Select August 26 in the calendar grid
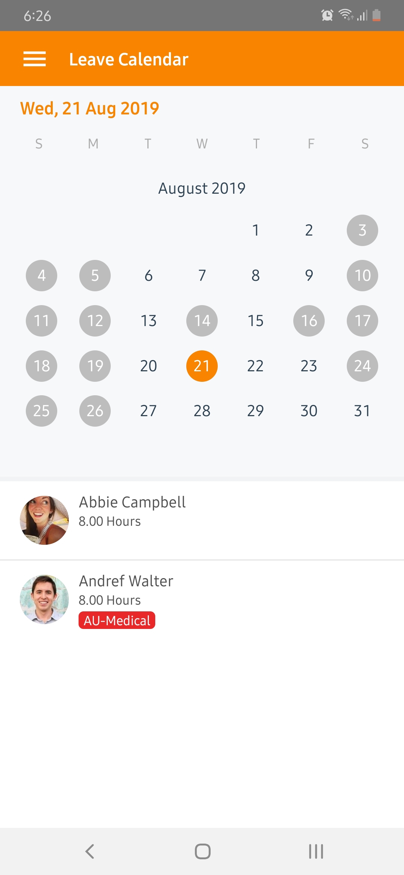Image resolution: width=404 pixels, height=875 pixels. [x=95, y=411]
